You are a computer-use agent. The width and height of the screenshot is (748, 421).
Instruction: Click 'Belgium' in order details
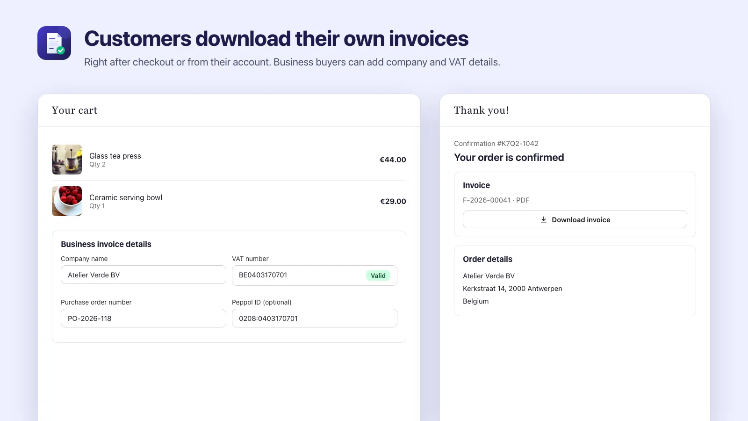(x=476, y=301)
